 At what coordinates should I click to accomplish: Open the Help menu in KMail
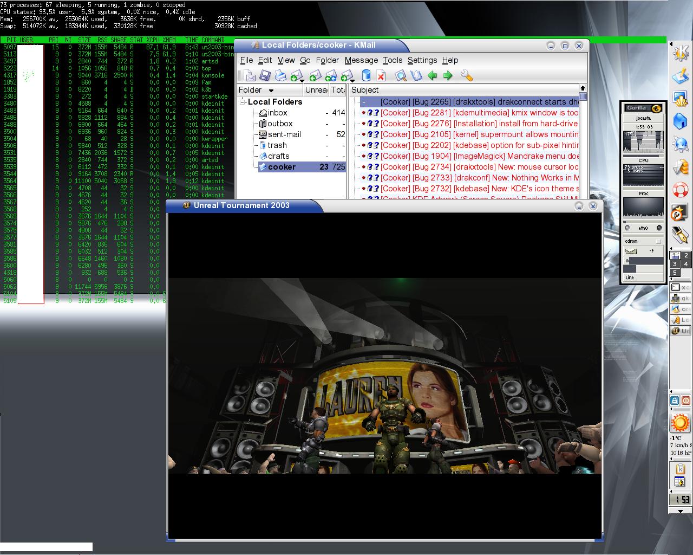[450, 60]
